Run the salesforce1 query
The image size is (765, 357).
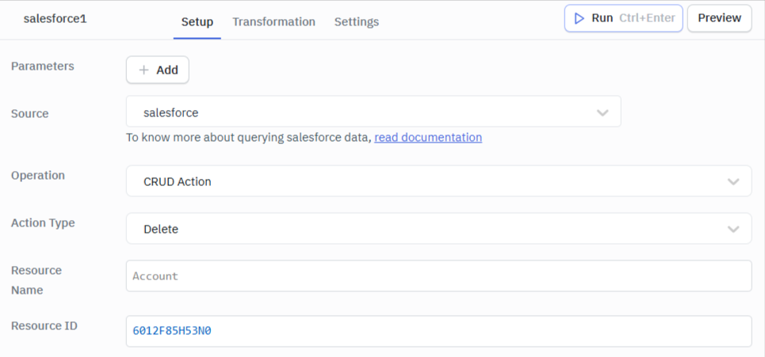pyautogui.click(x=623, y=18)
